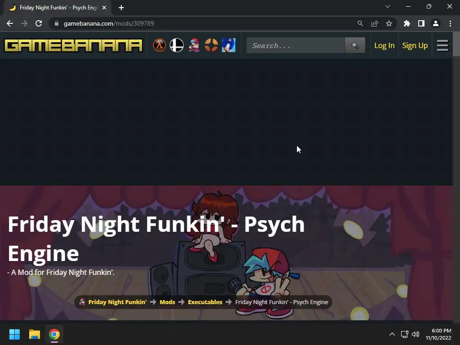Click the small game icon in breadcrumb
This screenshot has width=460, height=345.
click(83, 302)
